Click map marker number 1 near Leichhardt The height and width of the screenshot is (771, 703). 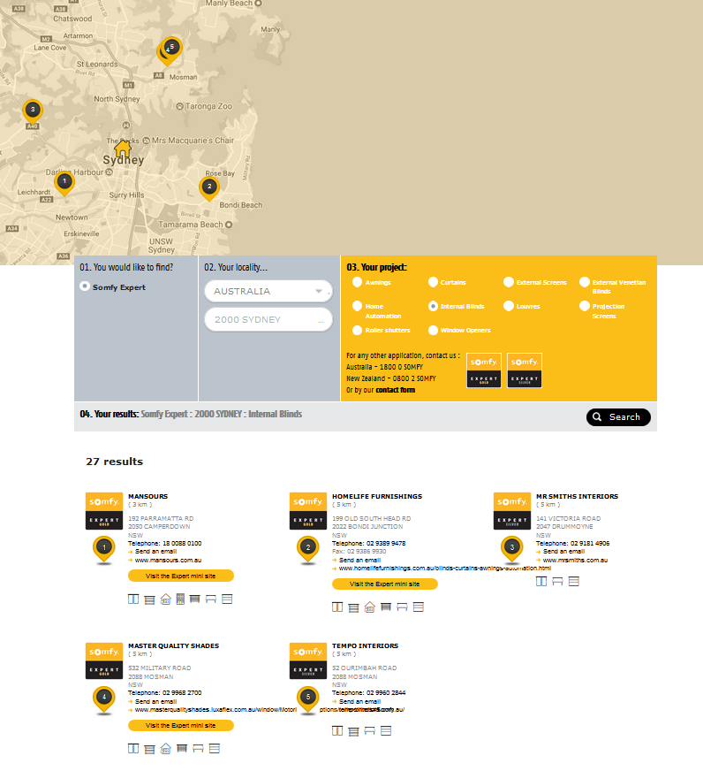[64, 182]
